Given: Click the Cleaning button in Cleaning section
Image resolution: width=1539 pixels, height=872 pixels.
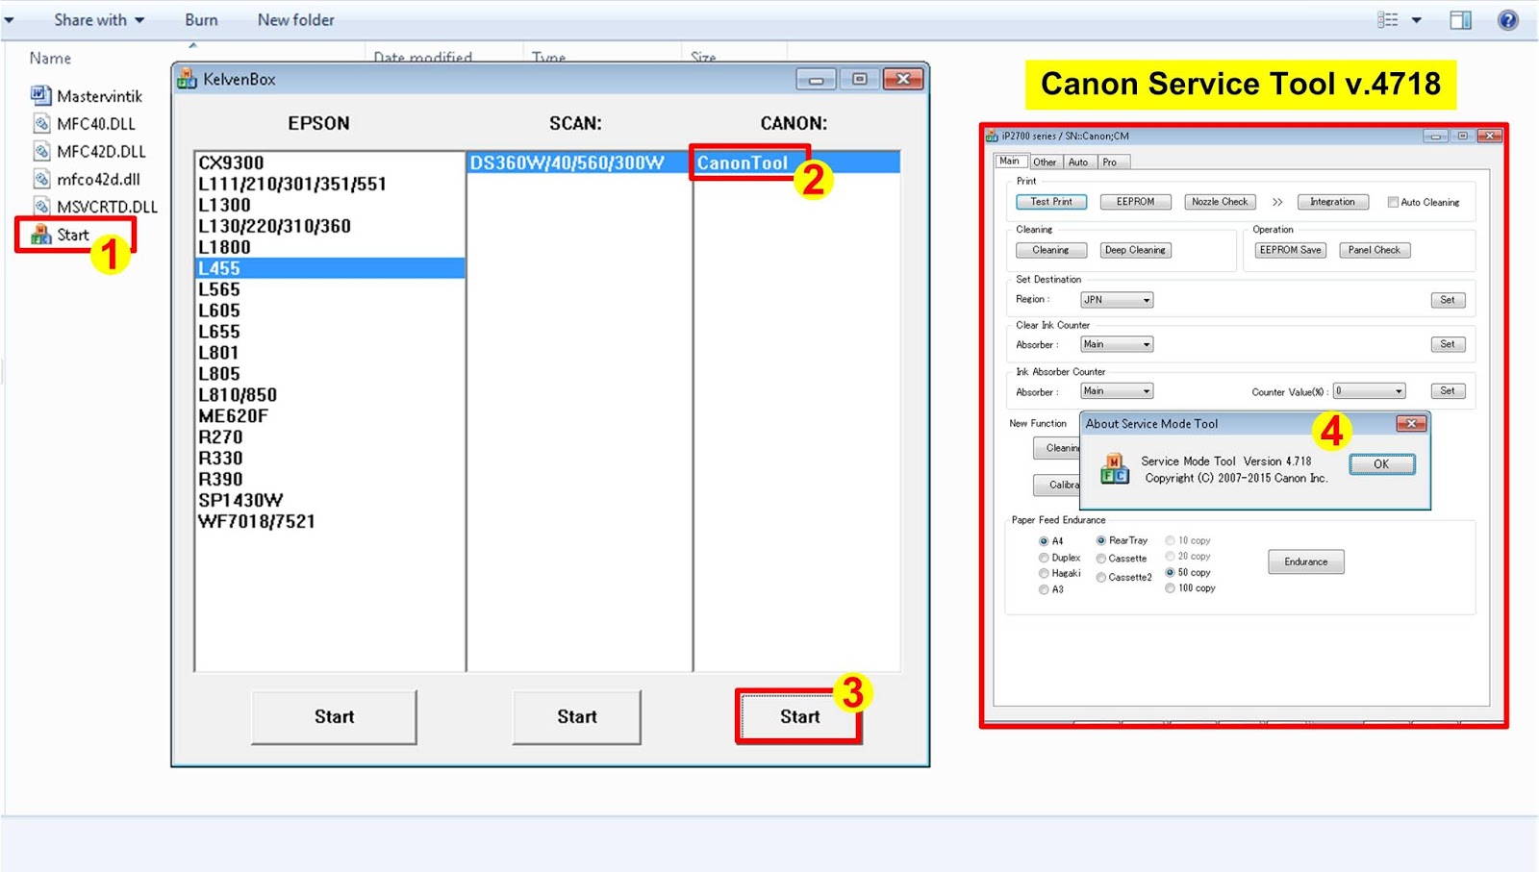Looking at the screenshot, I should click(1050, 250).
